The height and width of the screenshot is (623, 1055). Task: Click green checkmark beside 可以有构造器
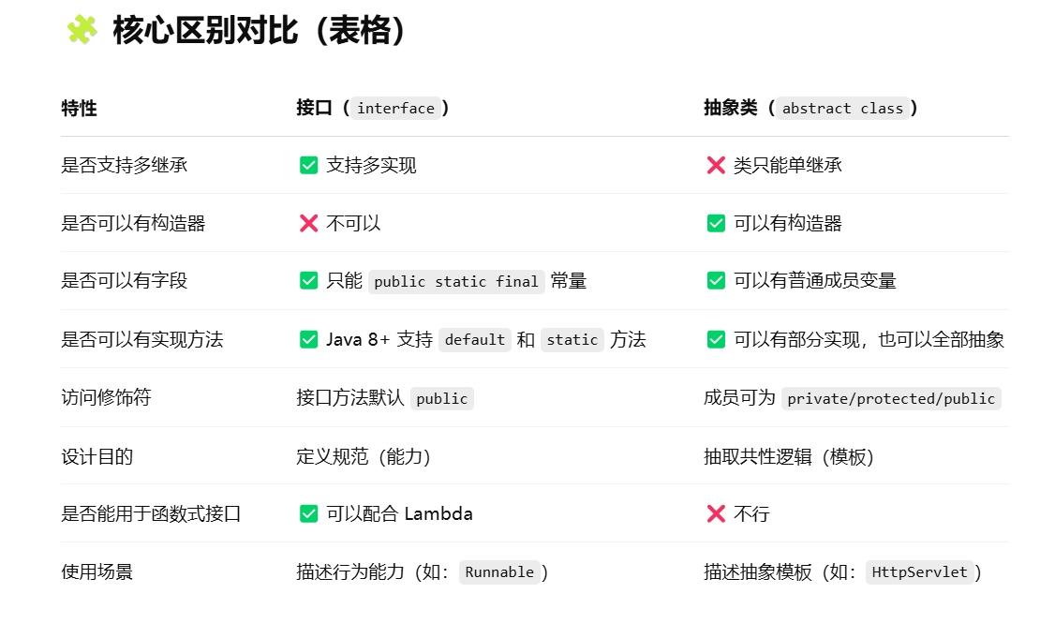[716, 223]
